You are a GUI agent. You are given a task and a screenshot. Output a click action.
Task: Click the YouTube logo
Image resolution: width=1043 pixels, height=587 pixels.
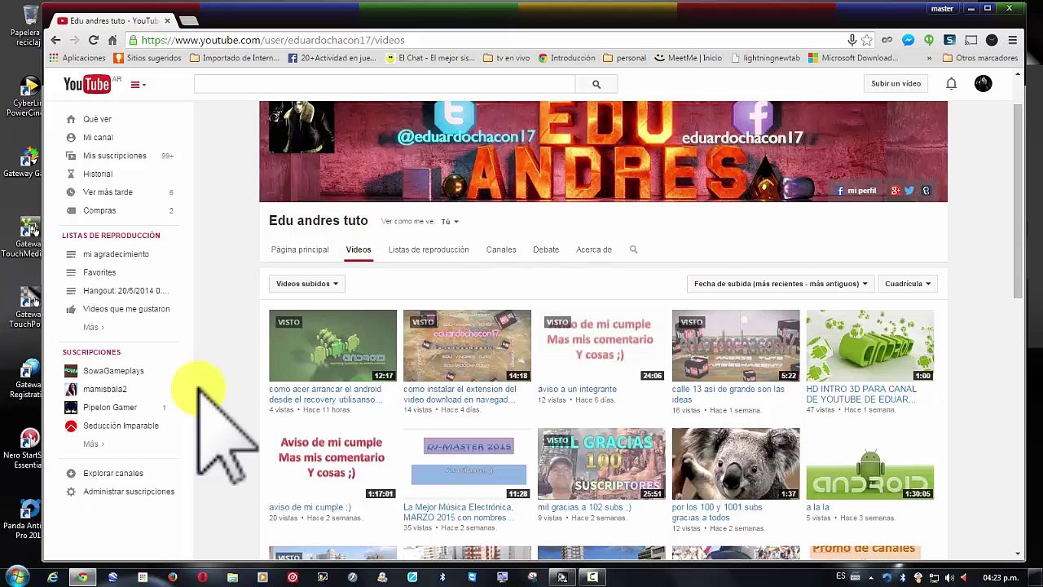pyautogui.click(x=87, y=84)
